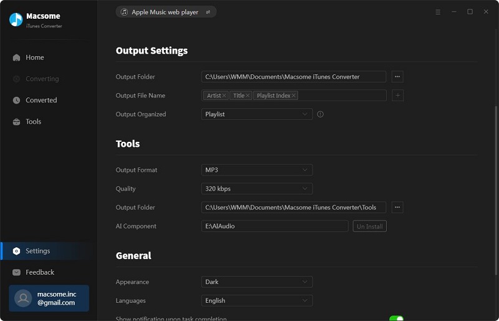
Task: Open the Languages English dropdown
Action: coord(257,300)
